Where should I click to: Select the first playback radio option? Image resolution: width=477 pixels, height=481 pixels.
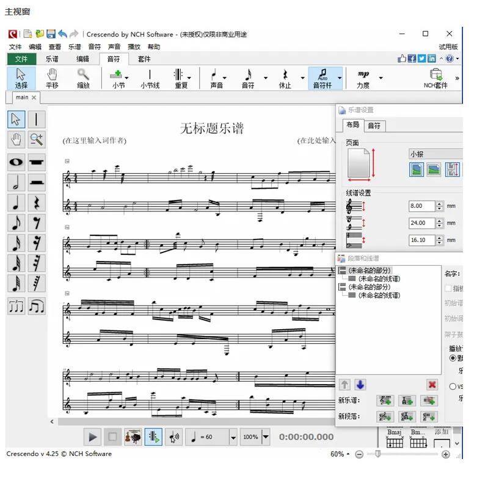coord(453,358)
